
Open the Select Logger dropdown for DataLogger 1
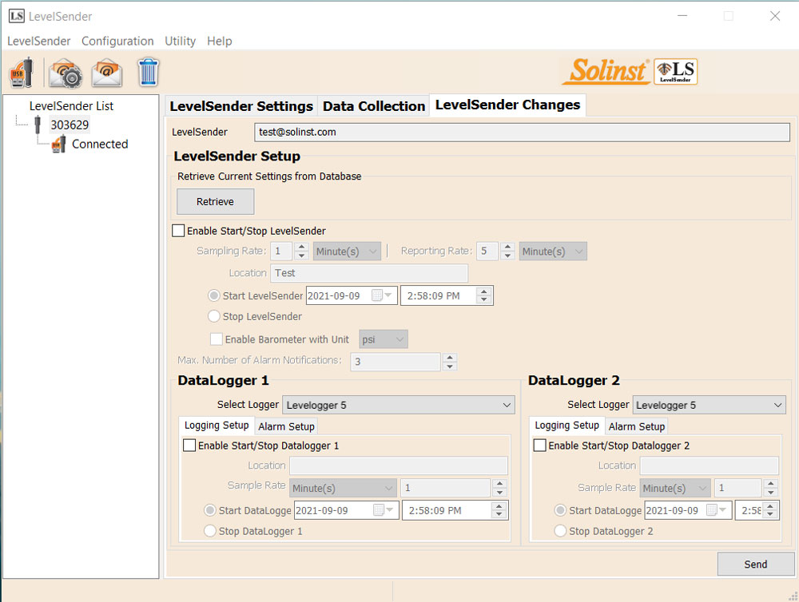click(398, 404)
